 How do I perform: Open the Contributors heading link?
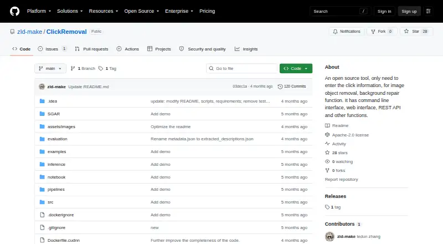[x=339, y=224]
